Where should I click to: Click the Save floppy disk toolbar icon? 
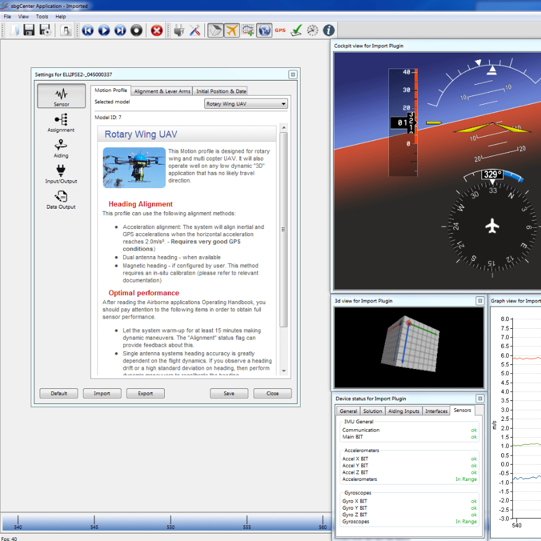pyautogui.click(x=29, y=30)
